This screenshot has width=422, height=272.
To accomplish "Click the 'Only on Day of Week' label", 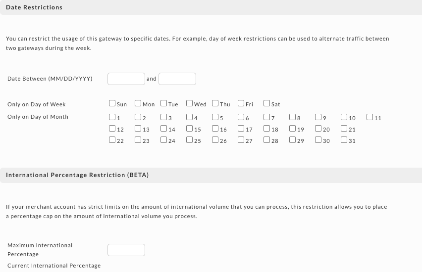I will 37,104.
